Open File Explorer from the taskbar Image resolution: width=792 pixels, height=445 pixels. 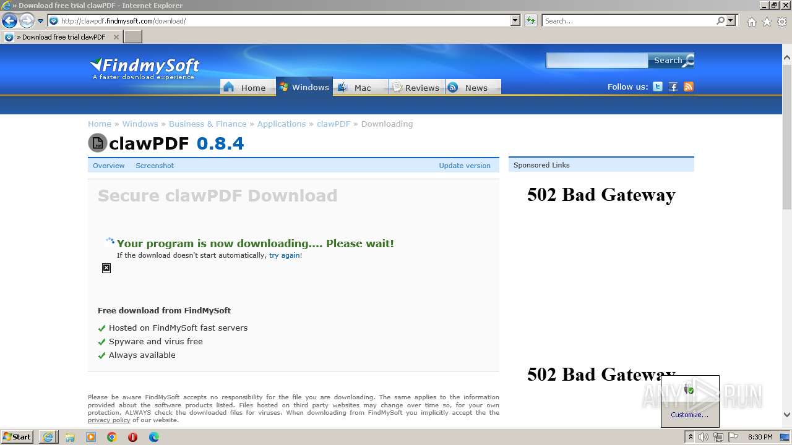70,437
